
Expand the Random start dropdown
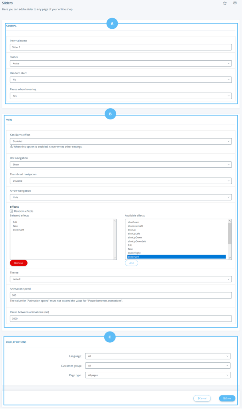coord(121,79)
